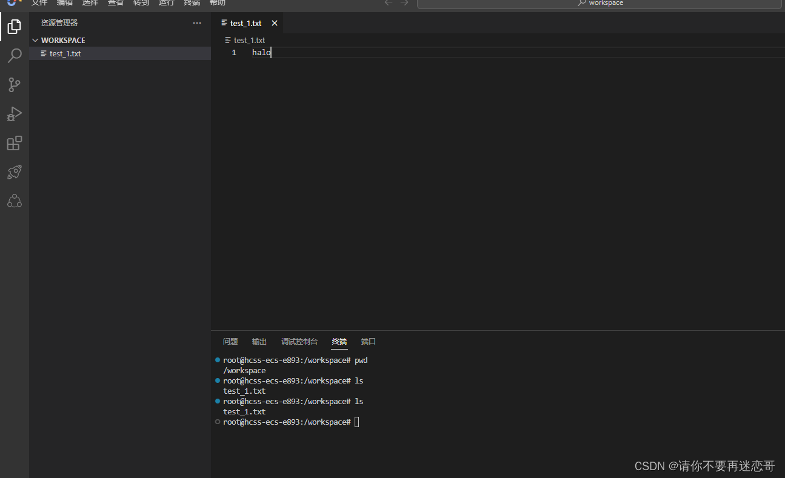Open the explorer's more actions (...) menu
Image resolution: width=785 pixels, height=478 pixels.
click(197, 23)
